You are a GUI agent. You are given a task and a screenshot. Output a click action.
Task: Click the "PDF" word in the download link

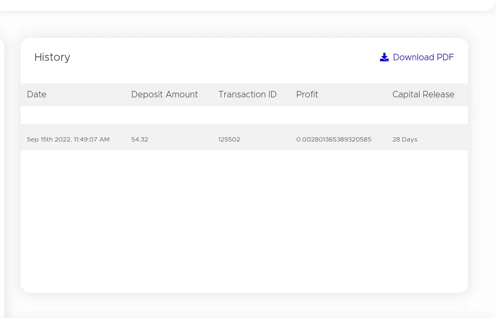pos(445,57)
